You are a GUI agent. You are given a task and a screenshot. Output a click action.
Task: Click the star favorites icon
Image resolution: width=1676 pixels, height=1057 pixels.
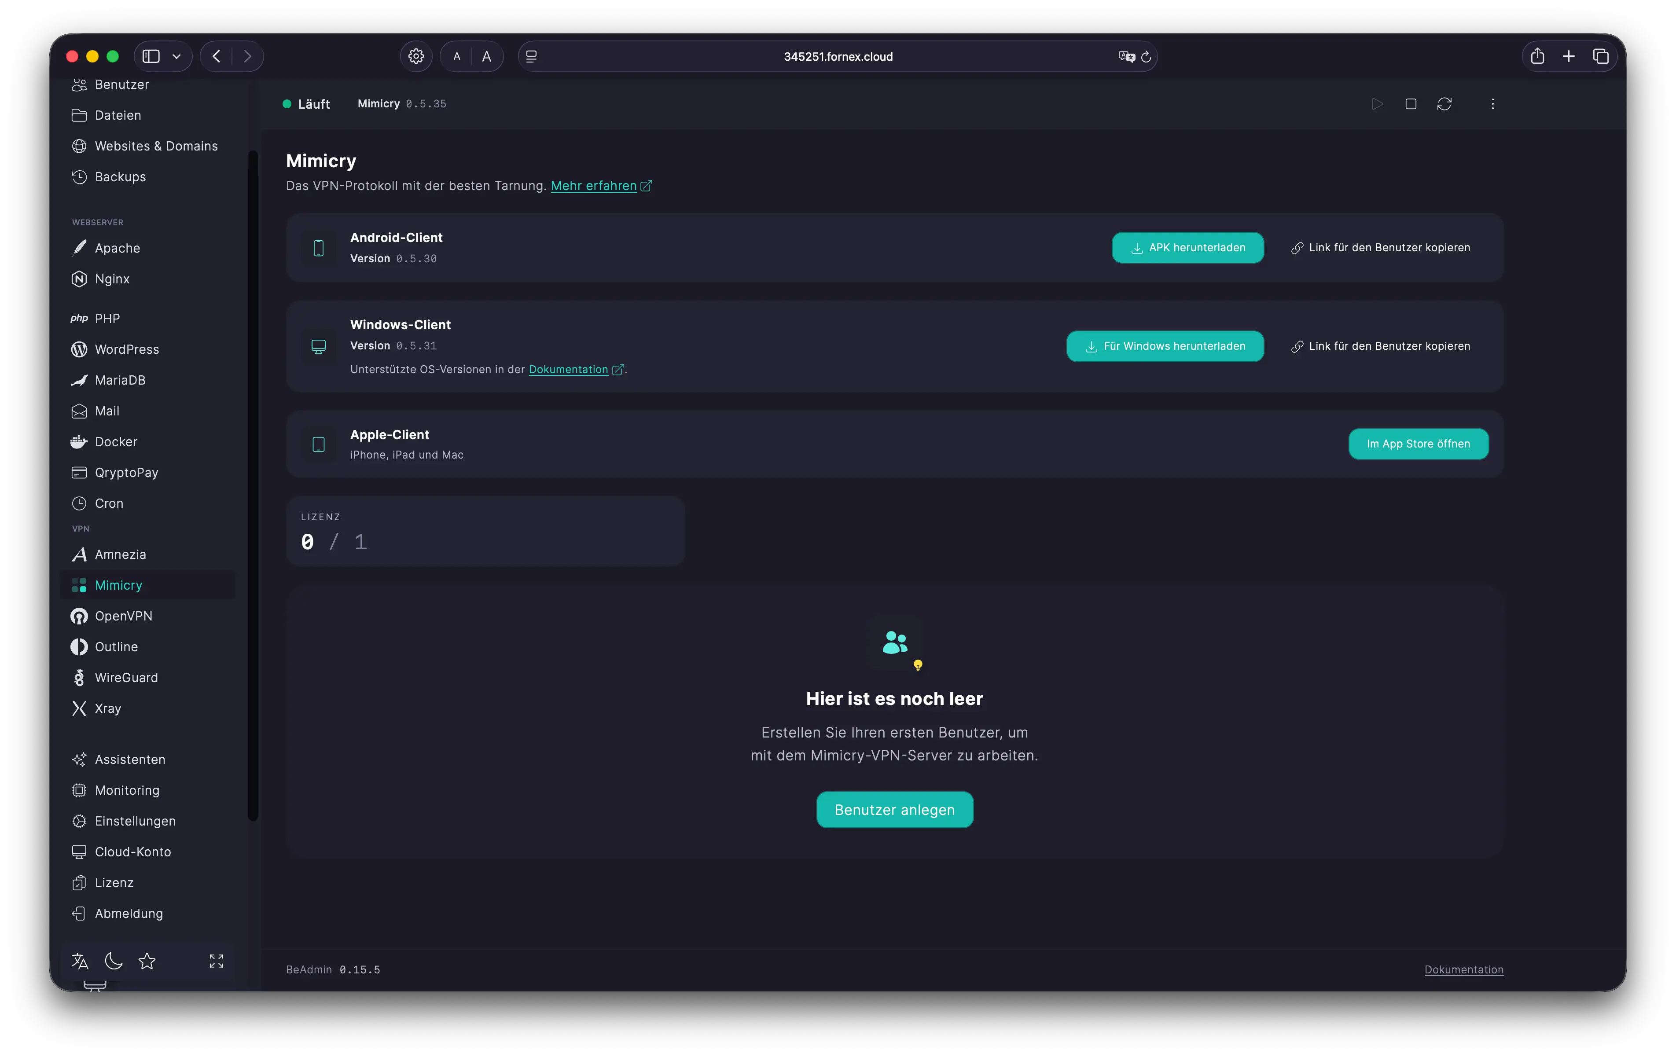pyautogui.click(x=147, y=961)
